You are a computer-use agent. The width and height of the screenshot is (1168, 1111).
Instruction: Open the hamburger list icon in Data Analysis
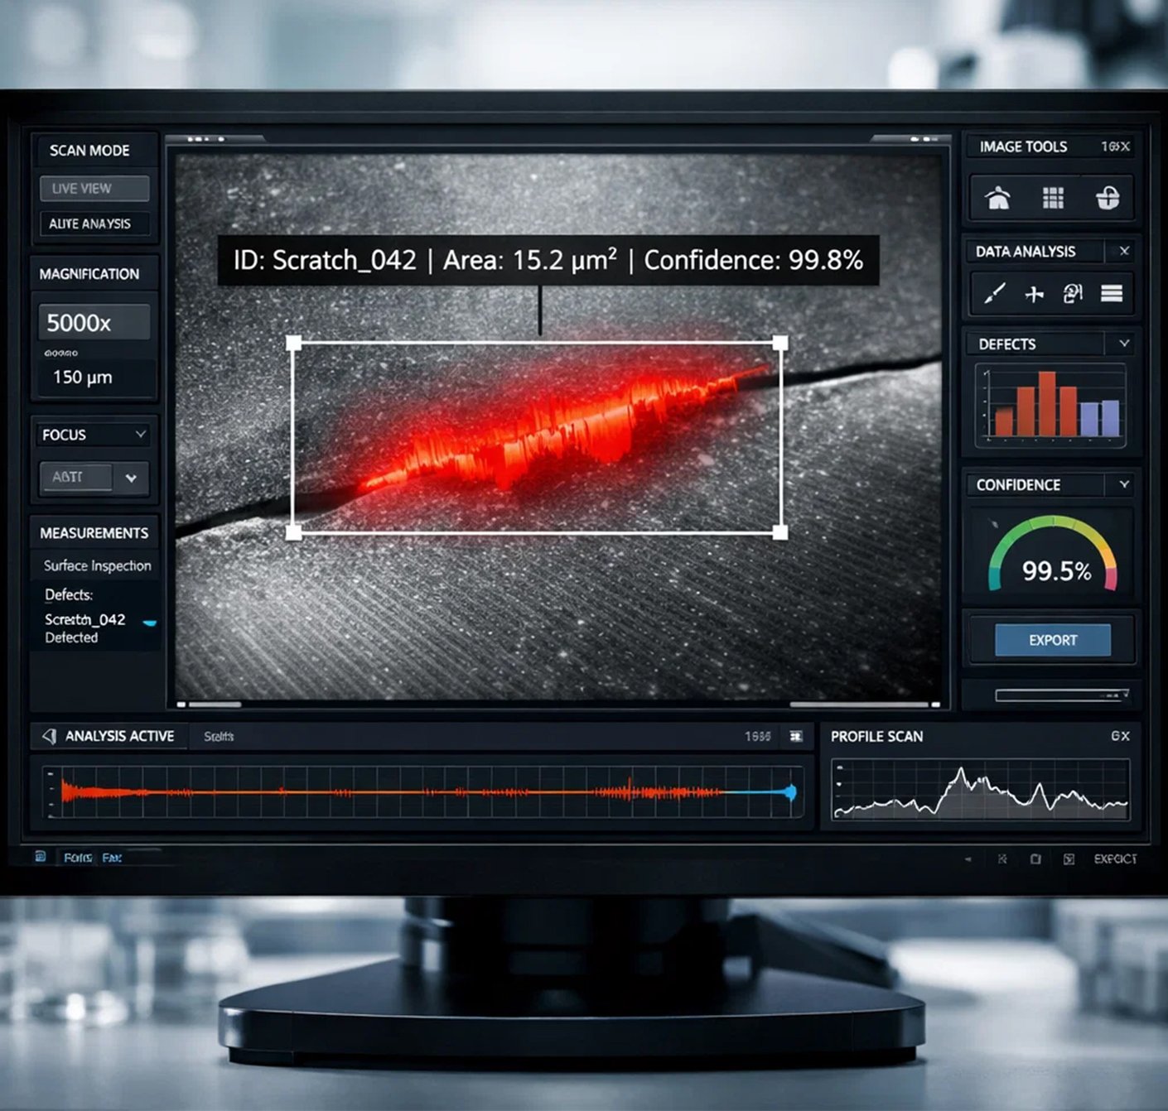click(x=1111, y=294)
